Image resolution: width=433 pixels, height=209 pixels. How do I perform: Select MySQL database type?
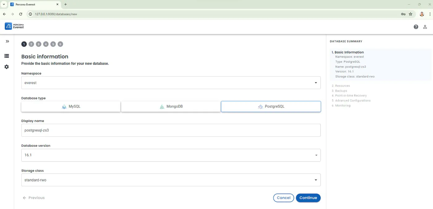[x=71, y=107]
